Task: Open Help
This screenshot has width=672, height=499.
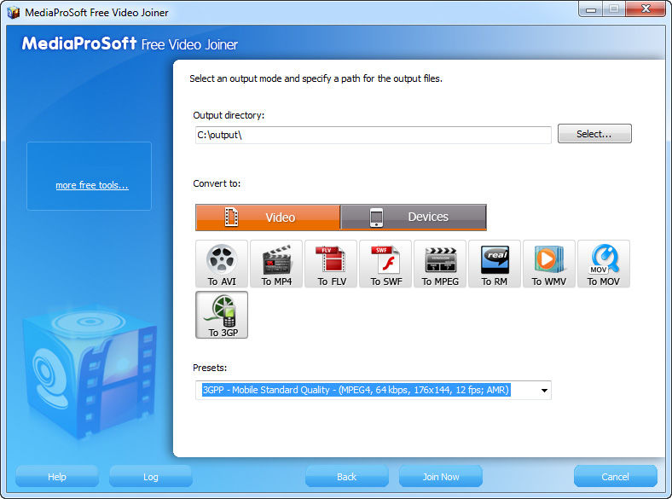Action: click(x=57, y=477)
